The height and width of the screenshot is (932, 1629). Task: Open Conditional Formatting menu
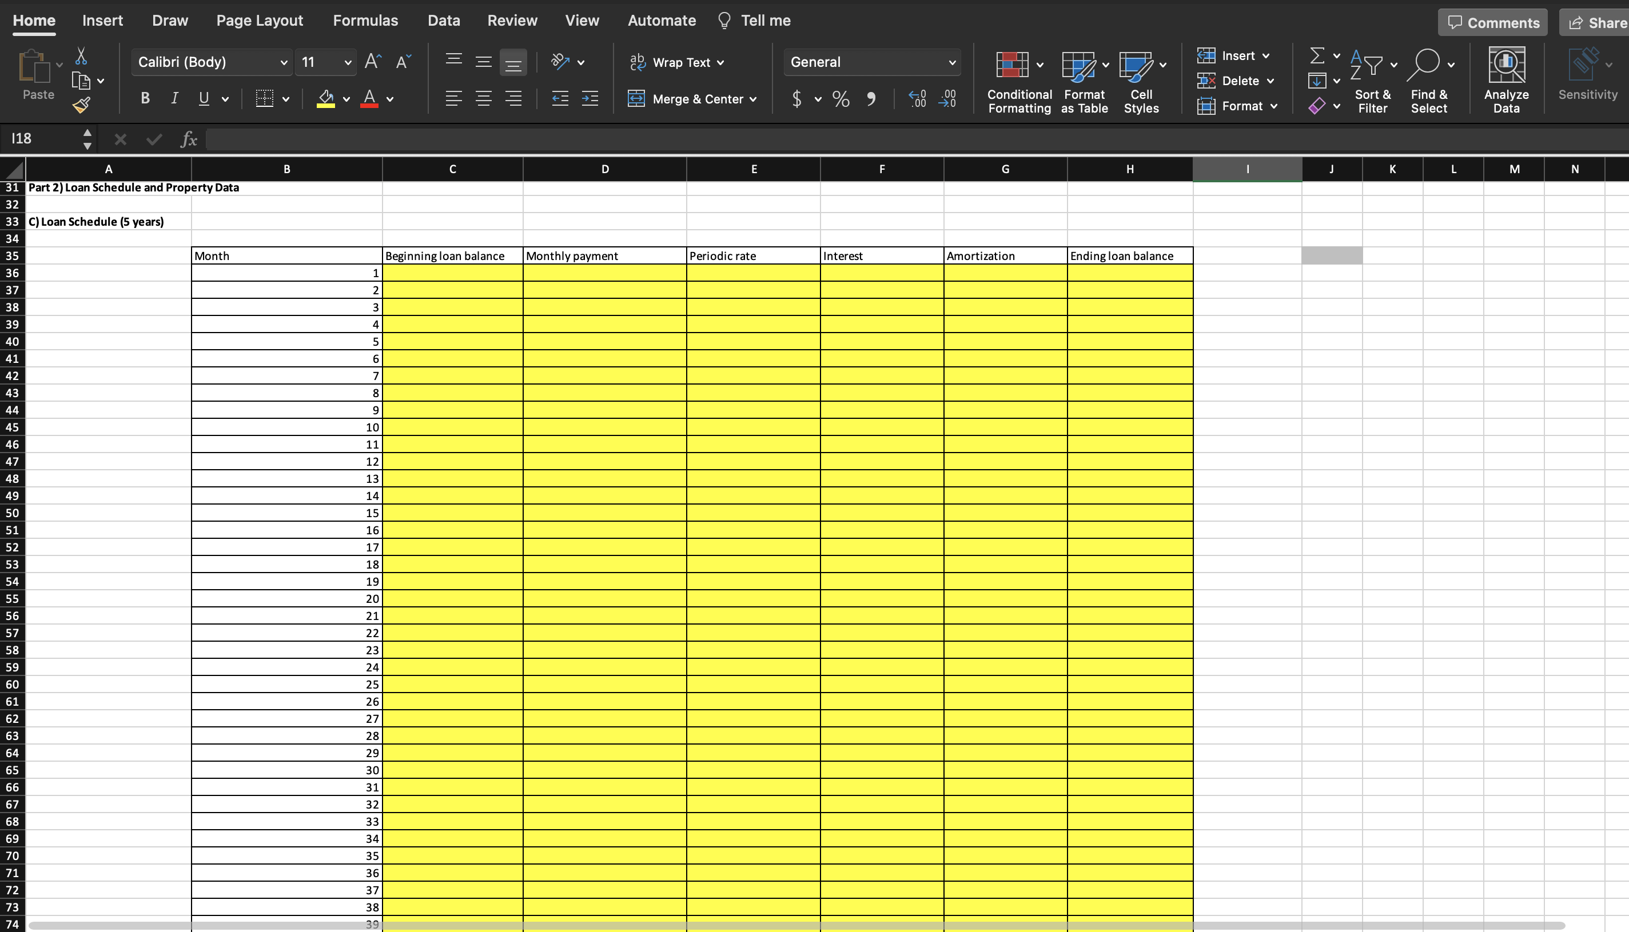tap(1019, 81)
